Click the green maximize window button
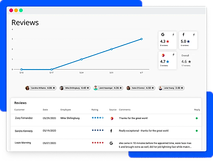Viewport: 213px width, 161px height. coord(21,10)
